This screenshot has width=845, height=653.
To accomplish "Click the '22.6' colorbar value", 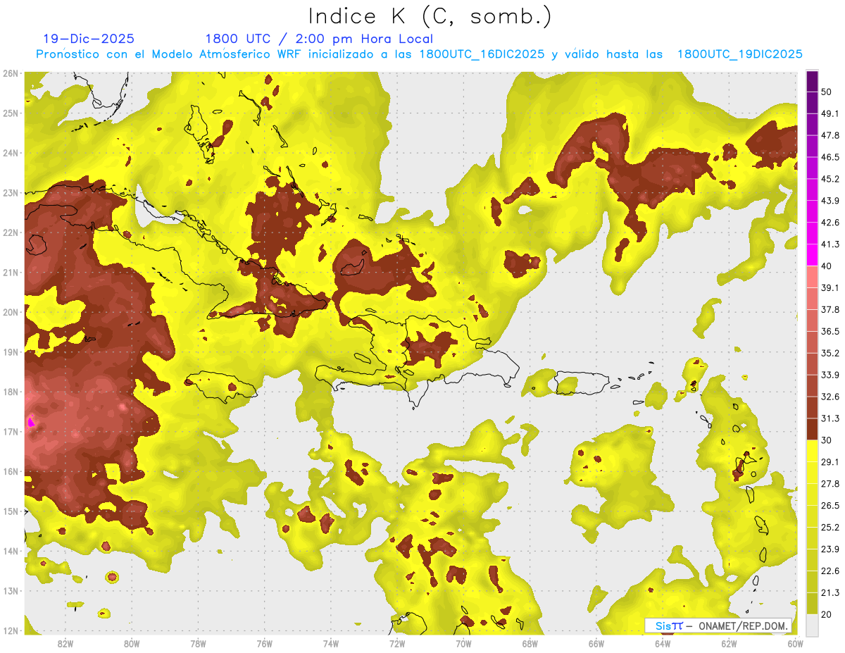I will click(x=830, y=571).
